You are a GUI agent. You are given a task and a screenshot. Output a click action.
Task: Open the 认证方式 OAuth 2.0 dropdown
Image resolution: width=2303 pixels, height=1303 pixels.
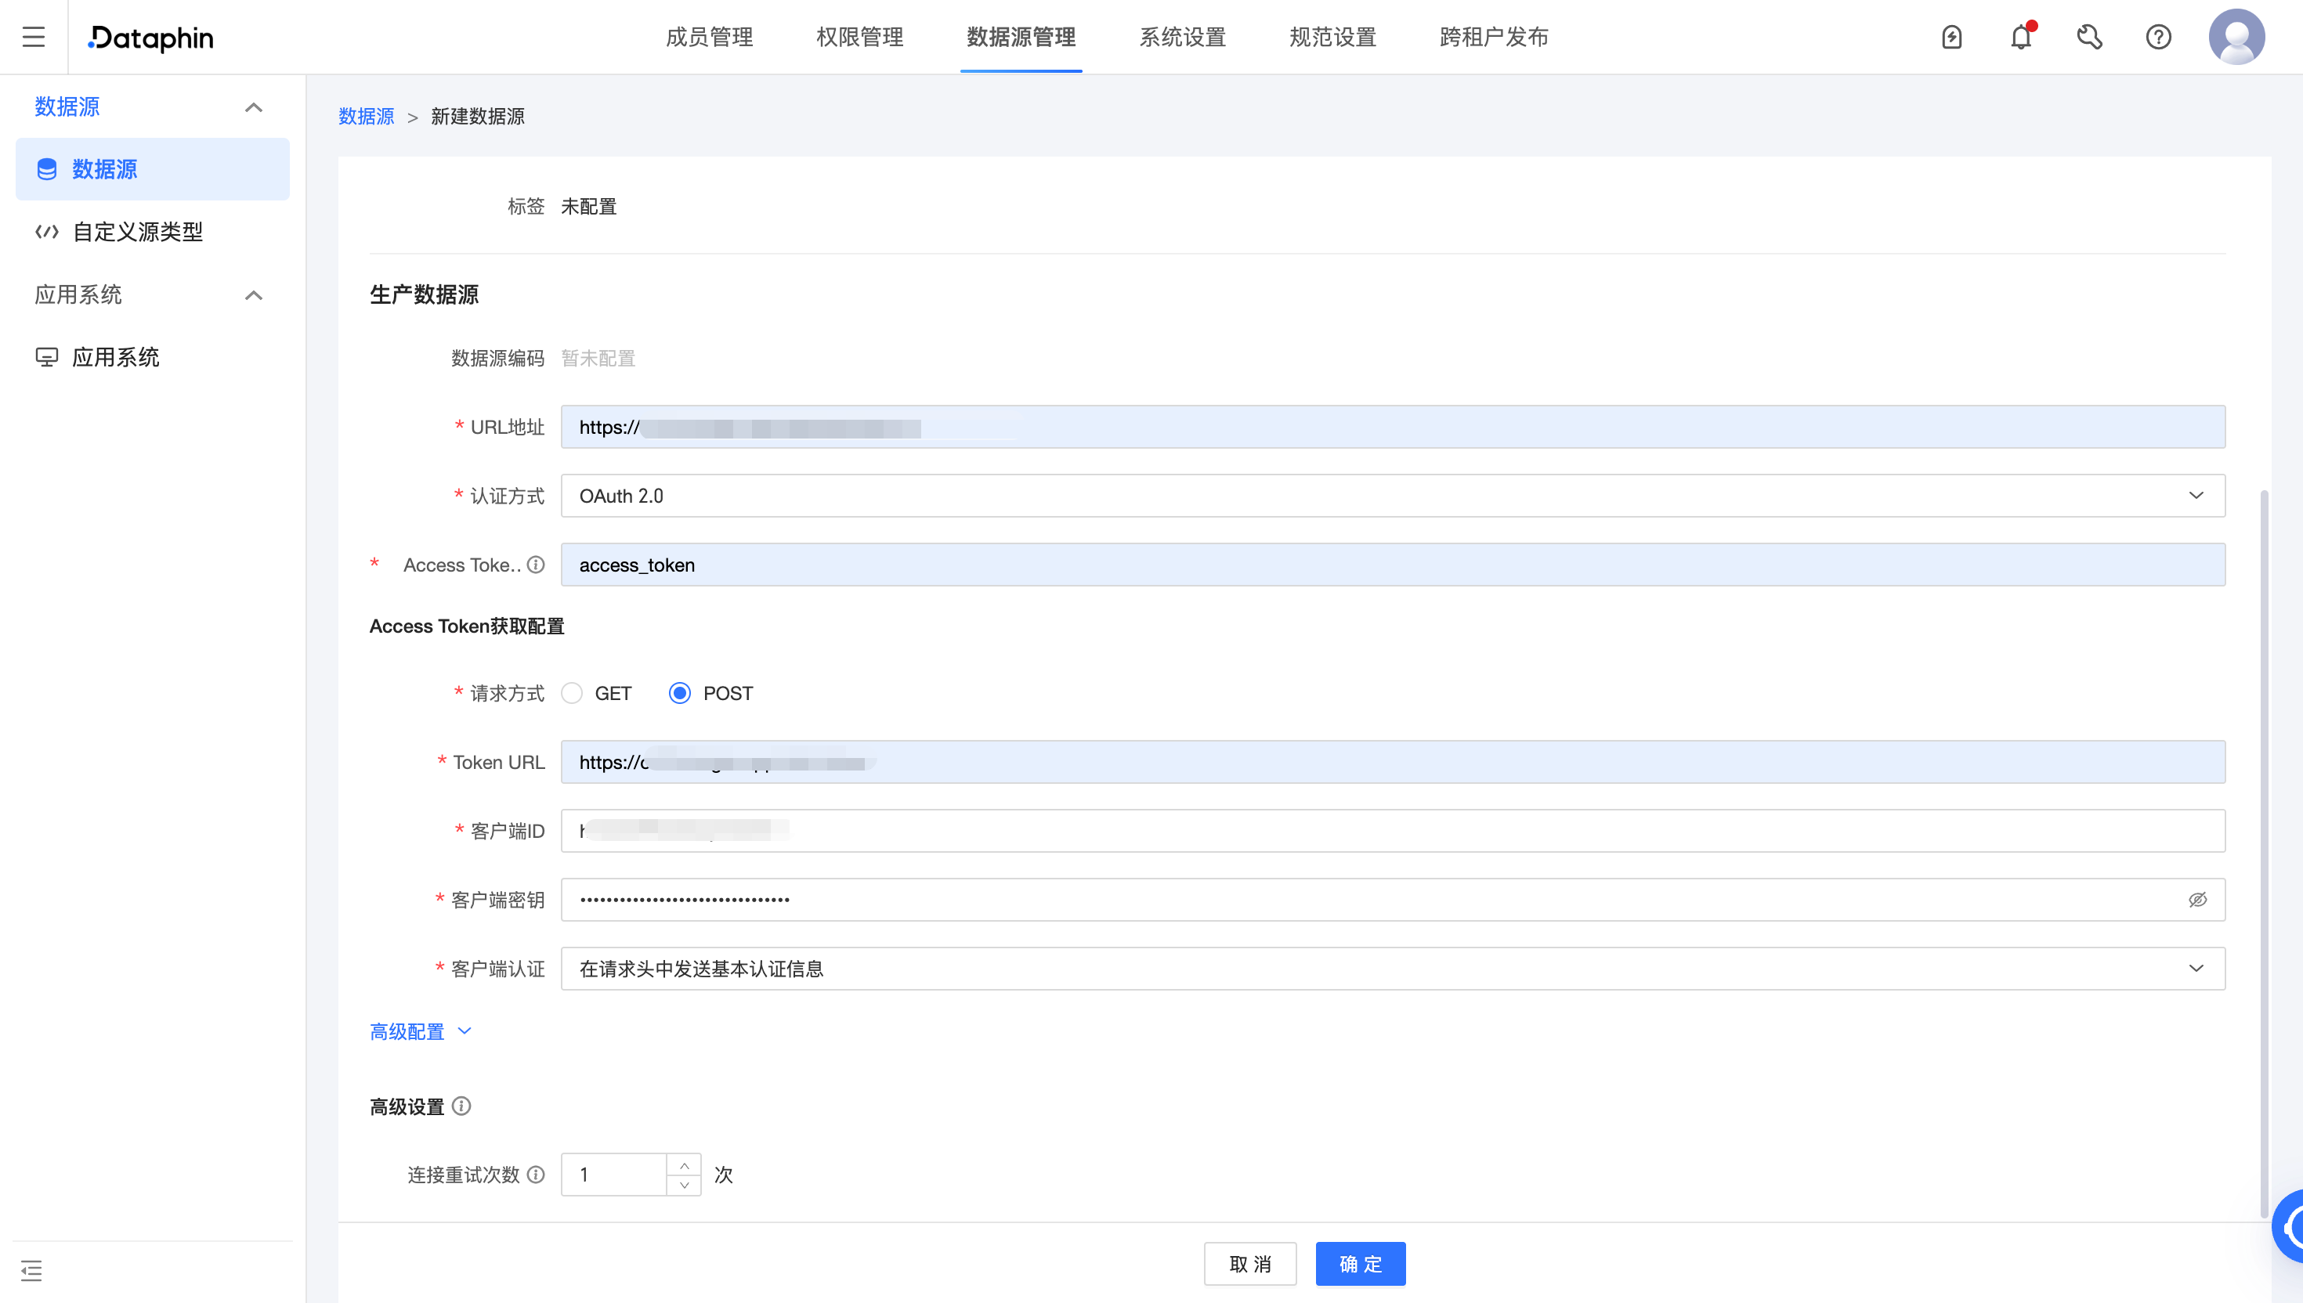tap(2196, 495)
